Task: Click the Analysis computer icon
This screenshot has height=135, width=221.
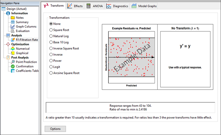Action: point(8,35)
